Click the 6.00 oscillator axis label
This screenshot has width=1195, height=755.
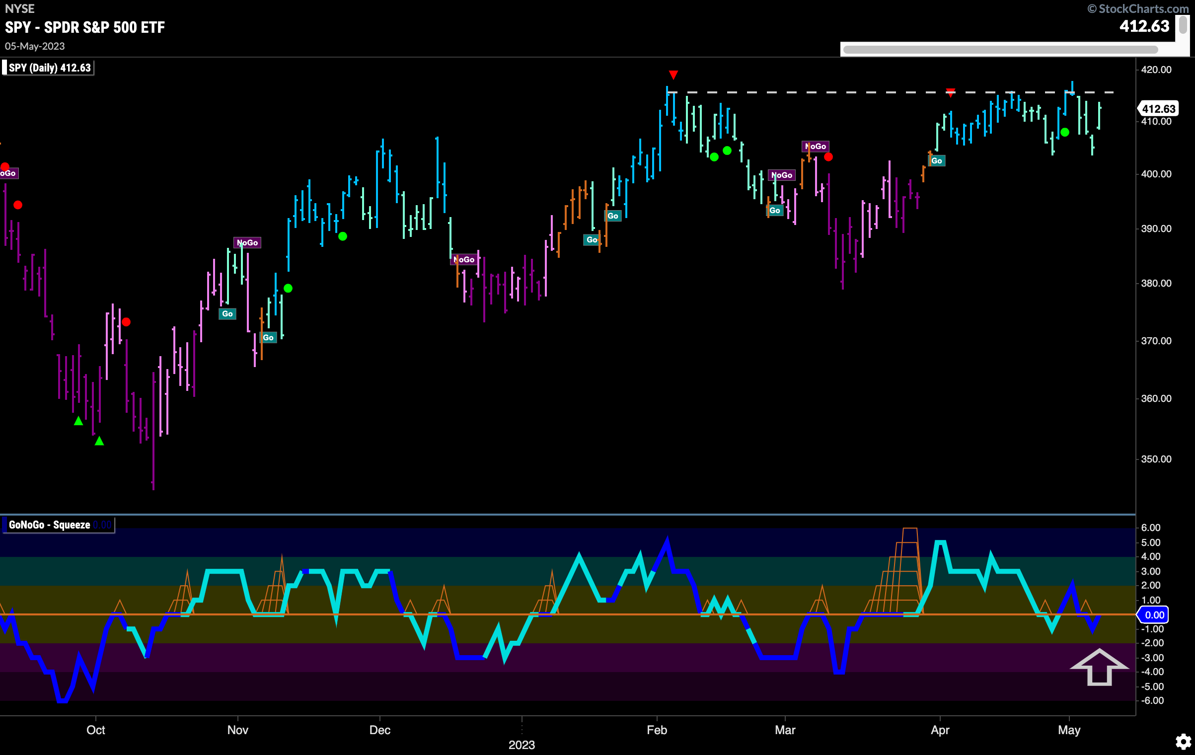point(1151,528)
